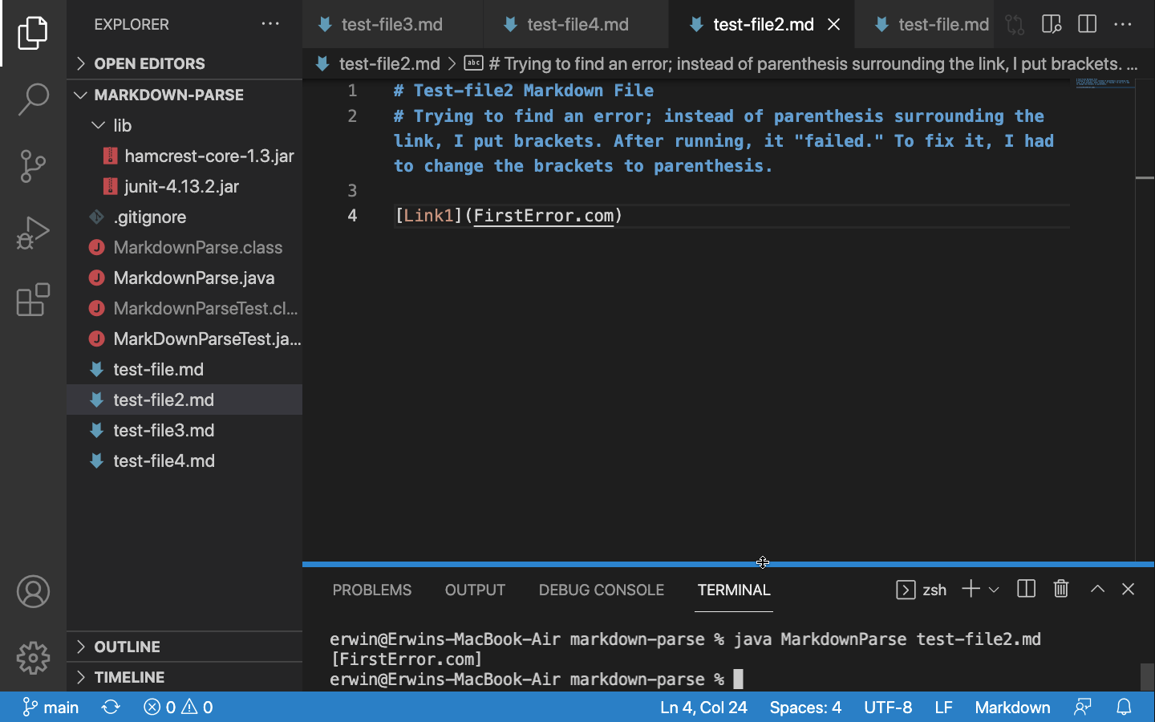Switch to the test-file4.md tab
This screenshot has height=722, width=1155.
click(577, 24)
